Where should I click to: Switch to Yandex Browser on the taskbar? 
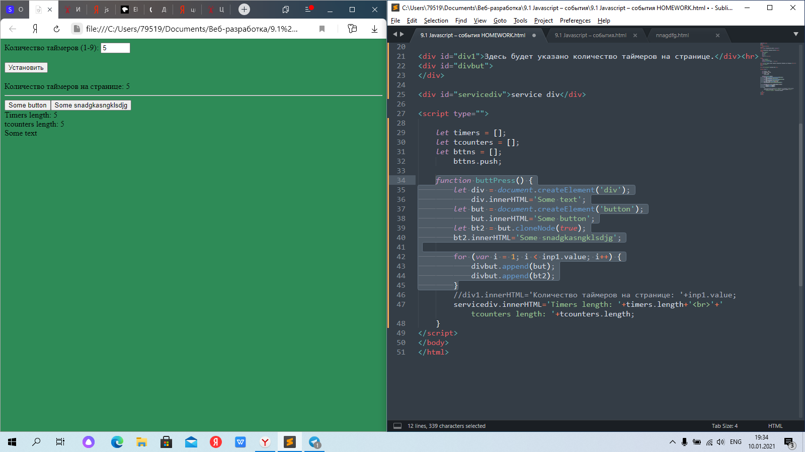coord(265,442)
